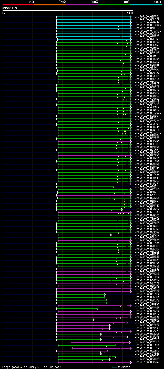This screenshot has width=164, height=369.
Task: Open hit UniRef100_A7PT33
Action: [147, 36]
